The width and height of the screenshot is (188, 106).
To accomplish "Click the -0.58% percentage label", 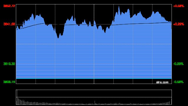I will [x=178, y=82].
